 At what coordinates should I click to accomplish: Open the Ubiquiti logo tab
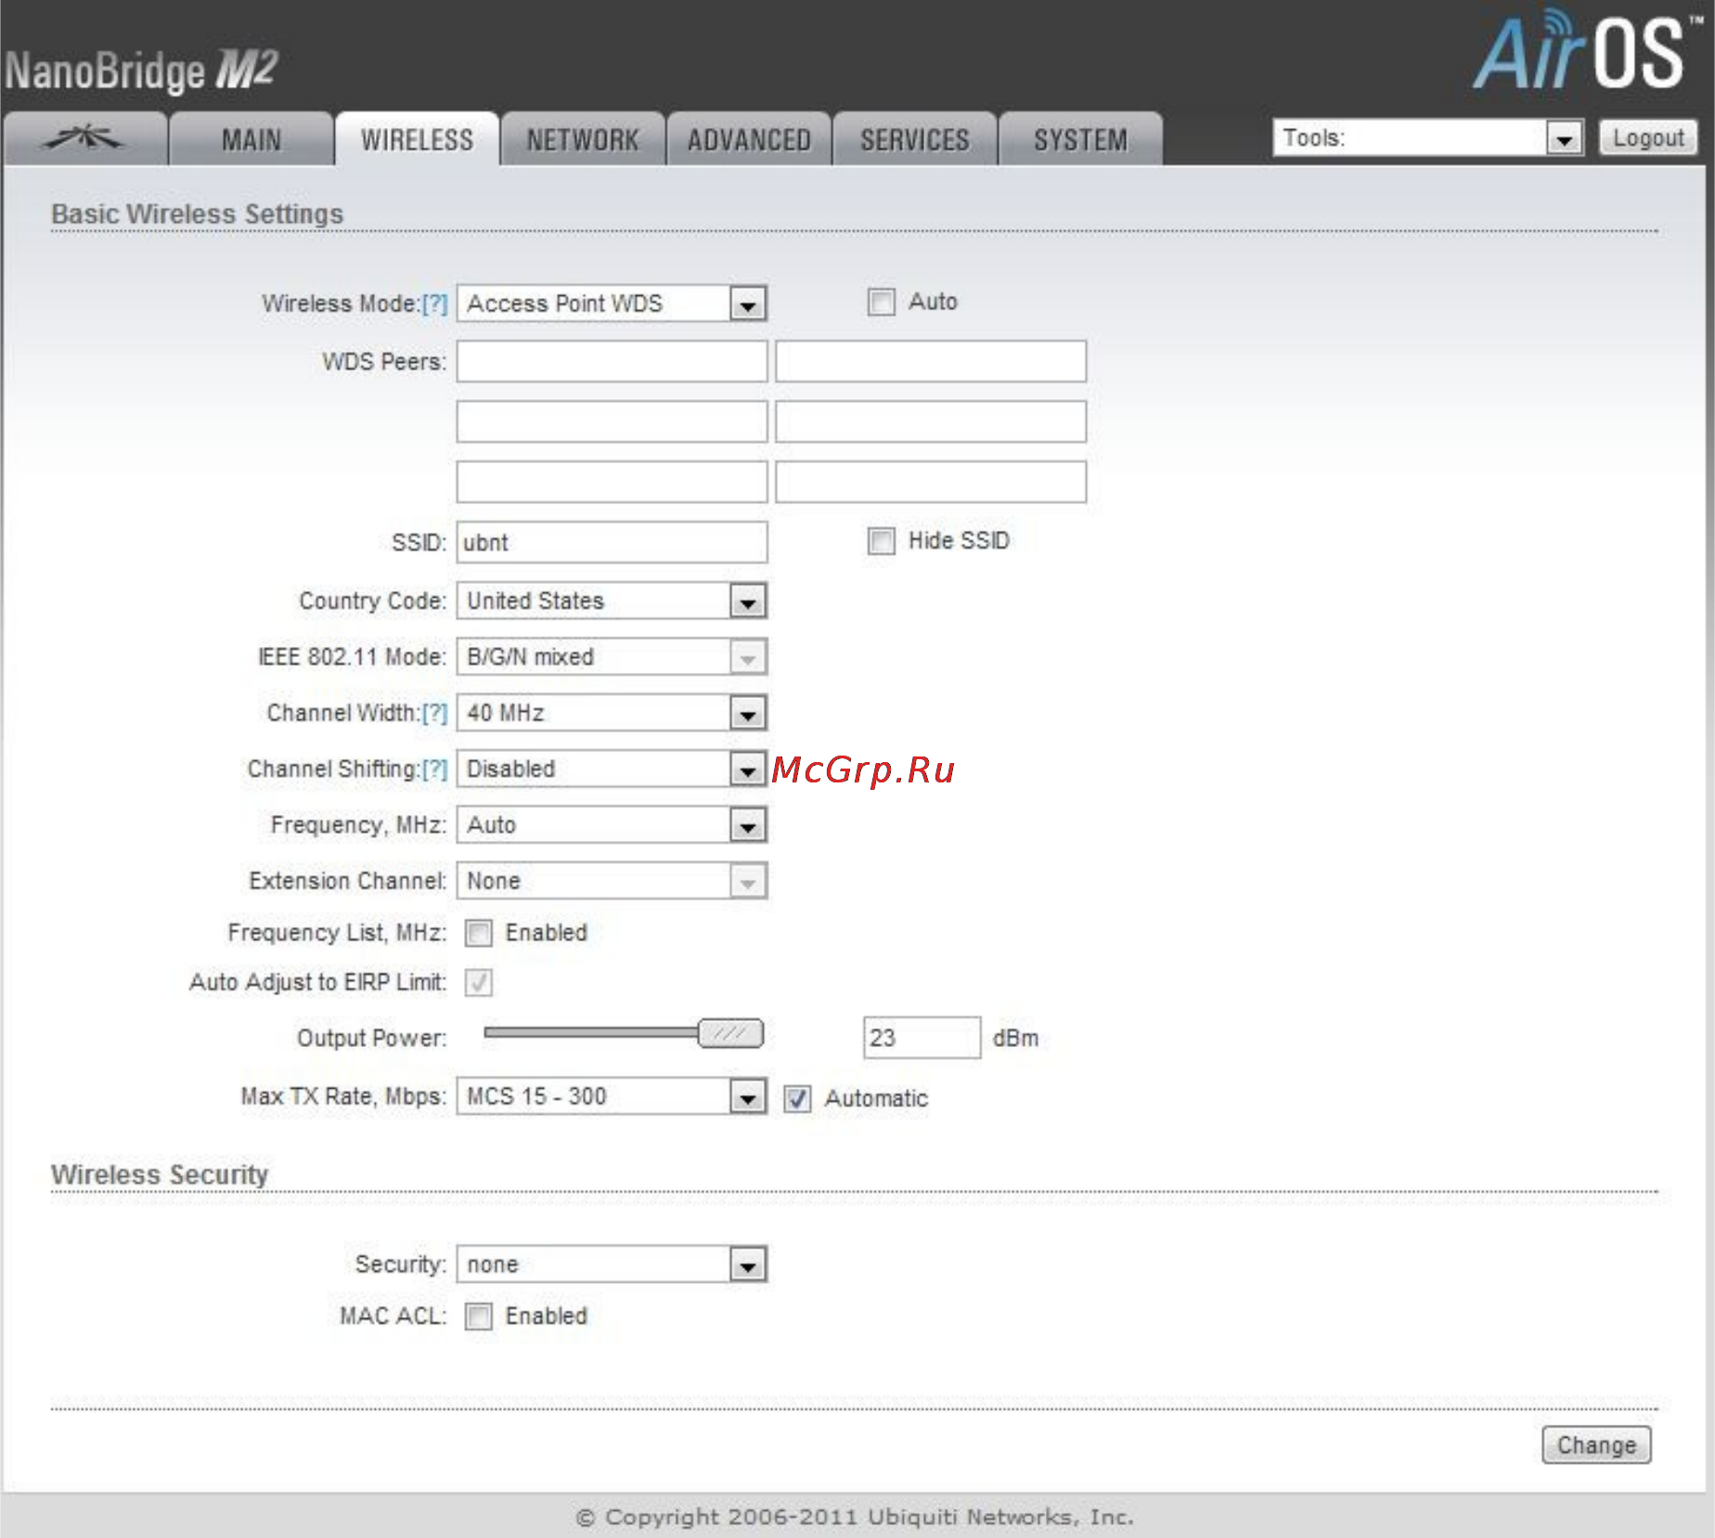(85, 139)
